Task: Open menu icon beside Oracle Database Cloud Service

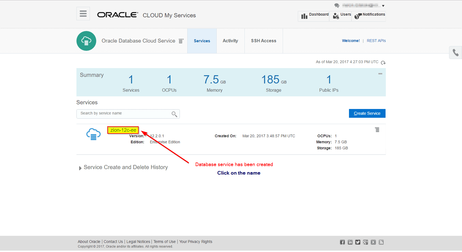Action: [x=181, y=41]
